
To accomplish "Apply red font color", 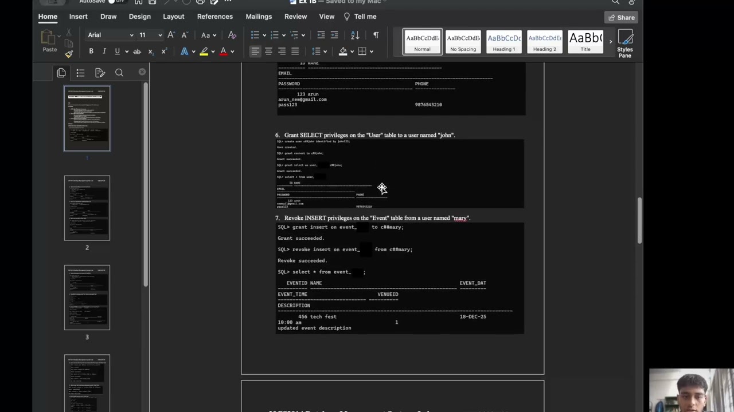I will coord(224,51).
